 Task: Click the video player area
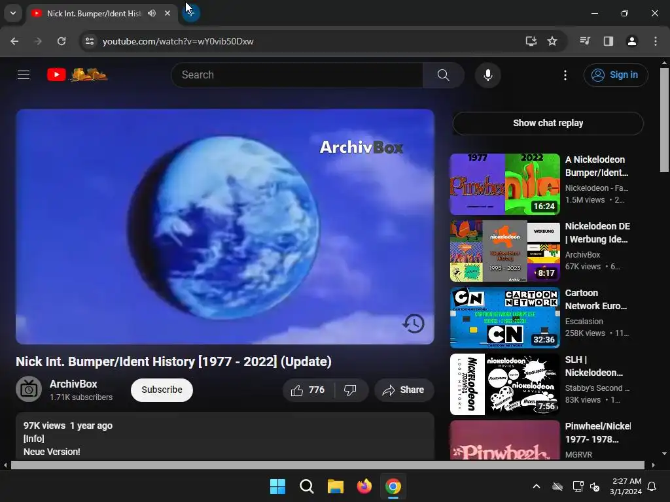pos(225,227)
